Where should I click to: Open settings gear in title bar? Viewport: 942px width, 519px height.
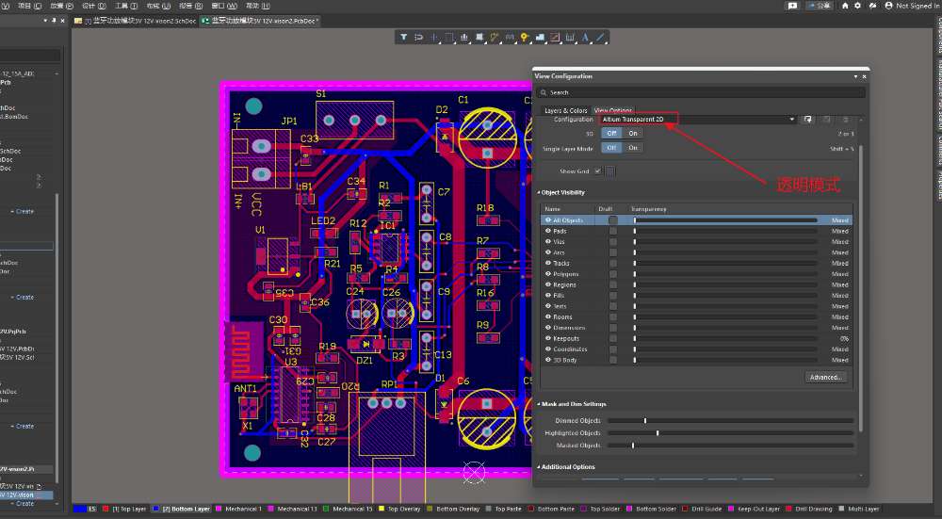[857, 6]
